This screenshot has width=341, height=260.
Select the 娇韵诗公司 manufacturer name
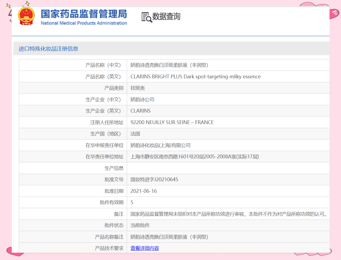142,99
